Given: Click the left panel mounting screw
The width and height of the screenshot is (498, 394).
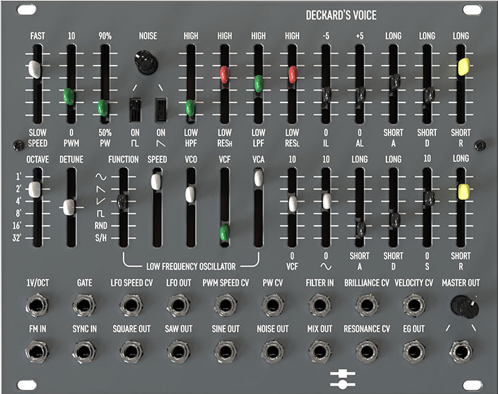Looking at the screenshot, I should [18, 146].
